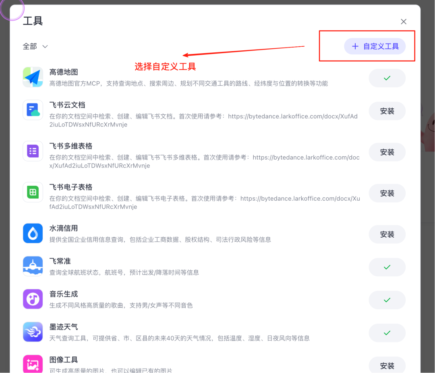Click the 墨迹天气 weather icon
Screen dimensions: 435x373
click(x=33, y=332)
